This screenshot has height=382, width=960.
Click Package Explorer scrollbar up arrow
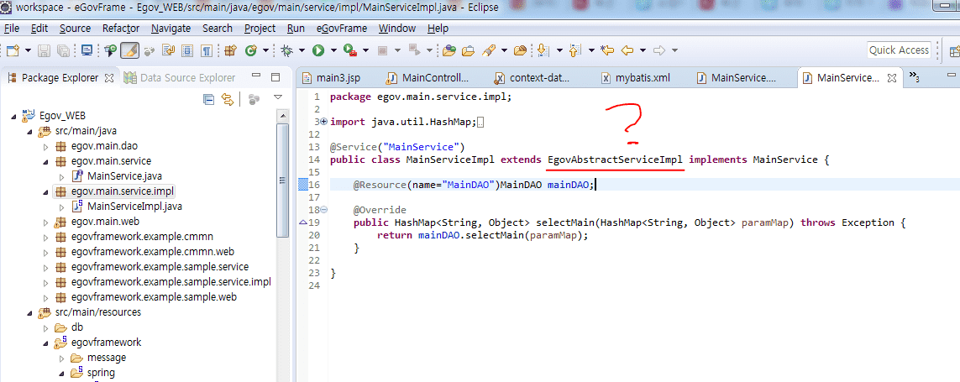coord(282,117)
